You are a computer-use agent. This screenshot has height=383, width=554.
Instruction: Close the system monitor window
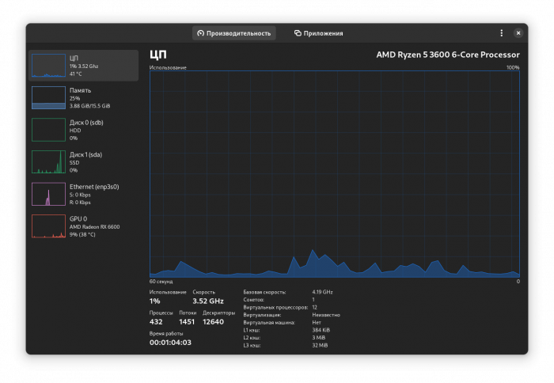(518, 33)
